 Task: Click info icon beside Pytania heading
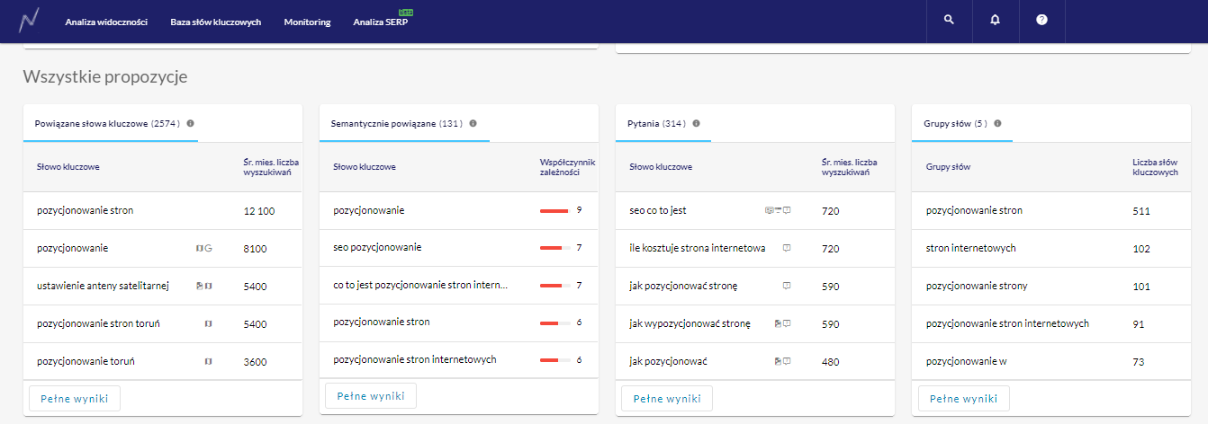[x=696, y=124]
